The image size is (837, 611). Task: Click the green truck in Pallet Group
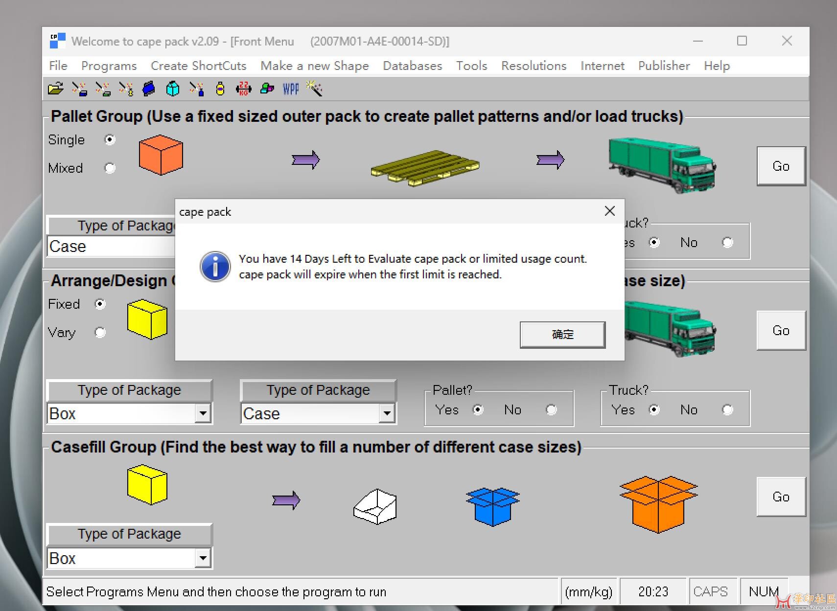click(662, 165)
